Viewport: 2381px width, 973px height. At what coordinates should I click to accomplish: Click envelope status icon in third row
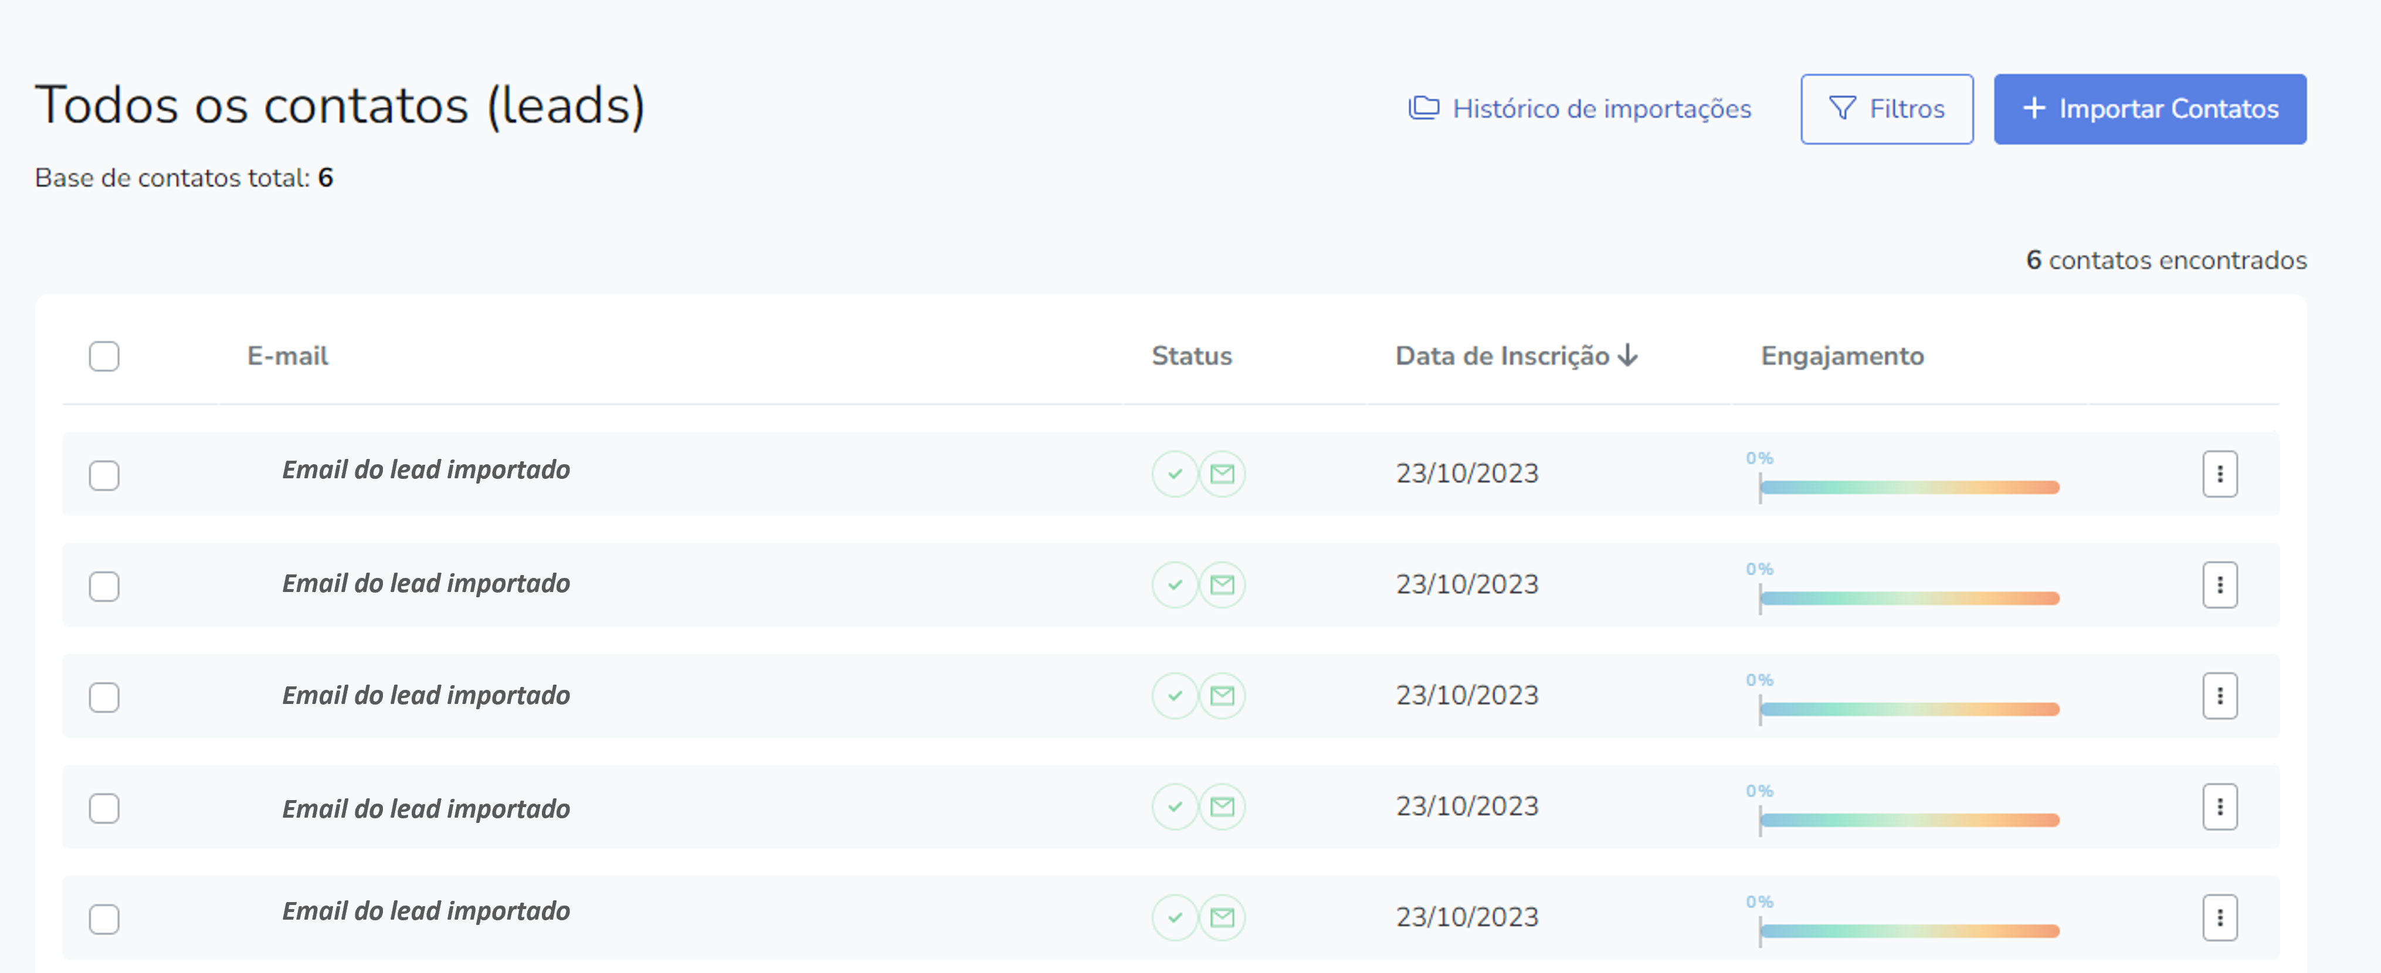coord(1222,696)
